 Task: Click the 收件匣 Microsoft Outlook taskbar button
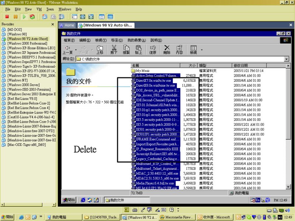[x=215, y=217]
